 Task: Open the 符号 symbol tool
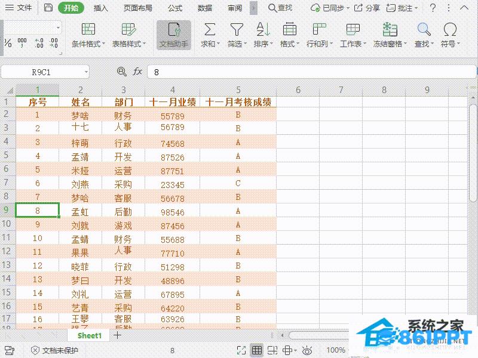pos(450,35)
